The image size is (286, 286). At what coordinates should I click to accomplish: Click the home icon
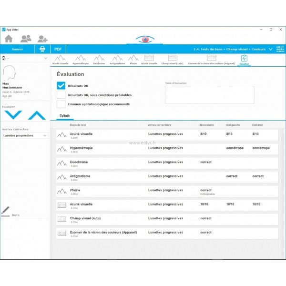[x=9, y=39]
